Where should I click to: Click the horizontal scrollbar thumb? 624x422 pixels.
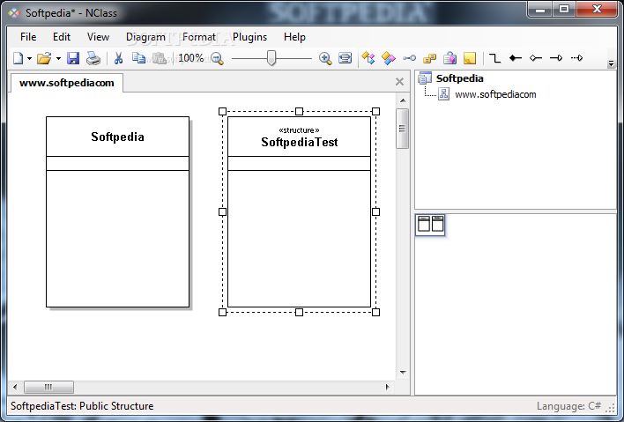point(48,387)
